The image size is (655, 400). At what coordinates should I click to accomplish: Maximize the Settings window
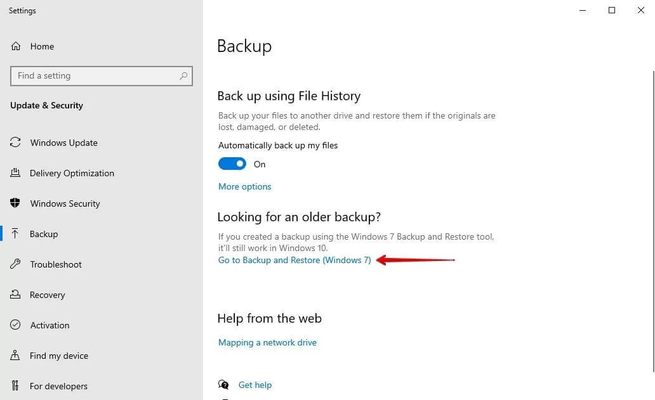pyautogui.click(x=612, y=10)
